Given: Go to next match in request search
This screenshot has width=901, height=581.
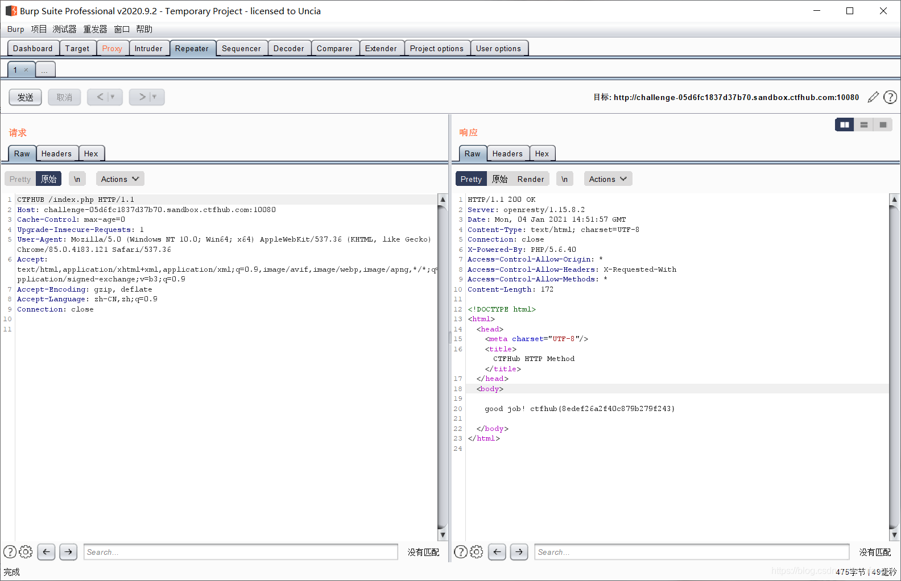Looking at the screenshot, I should click(x=68, y=551).
